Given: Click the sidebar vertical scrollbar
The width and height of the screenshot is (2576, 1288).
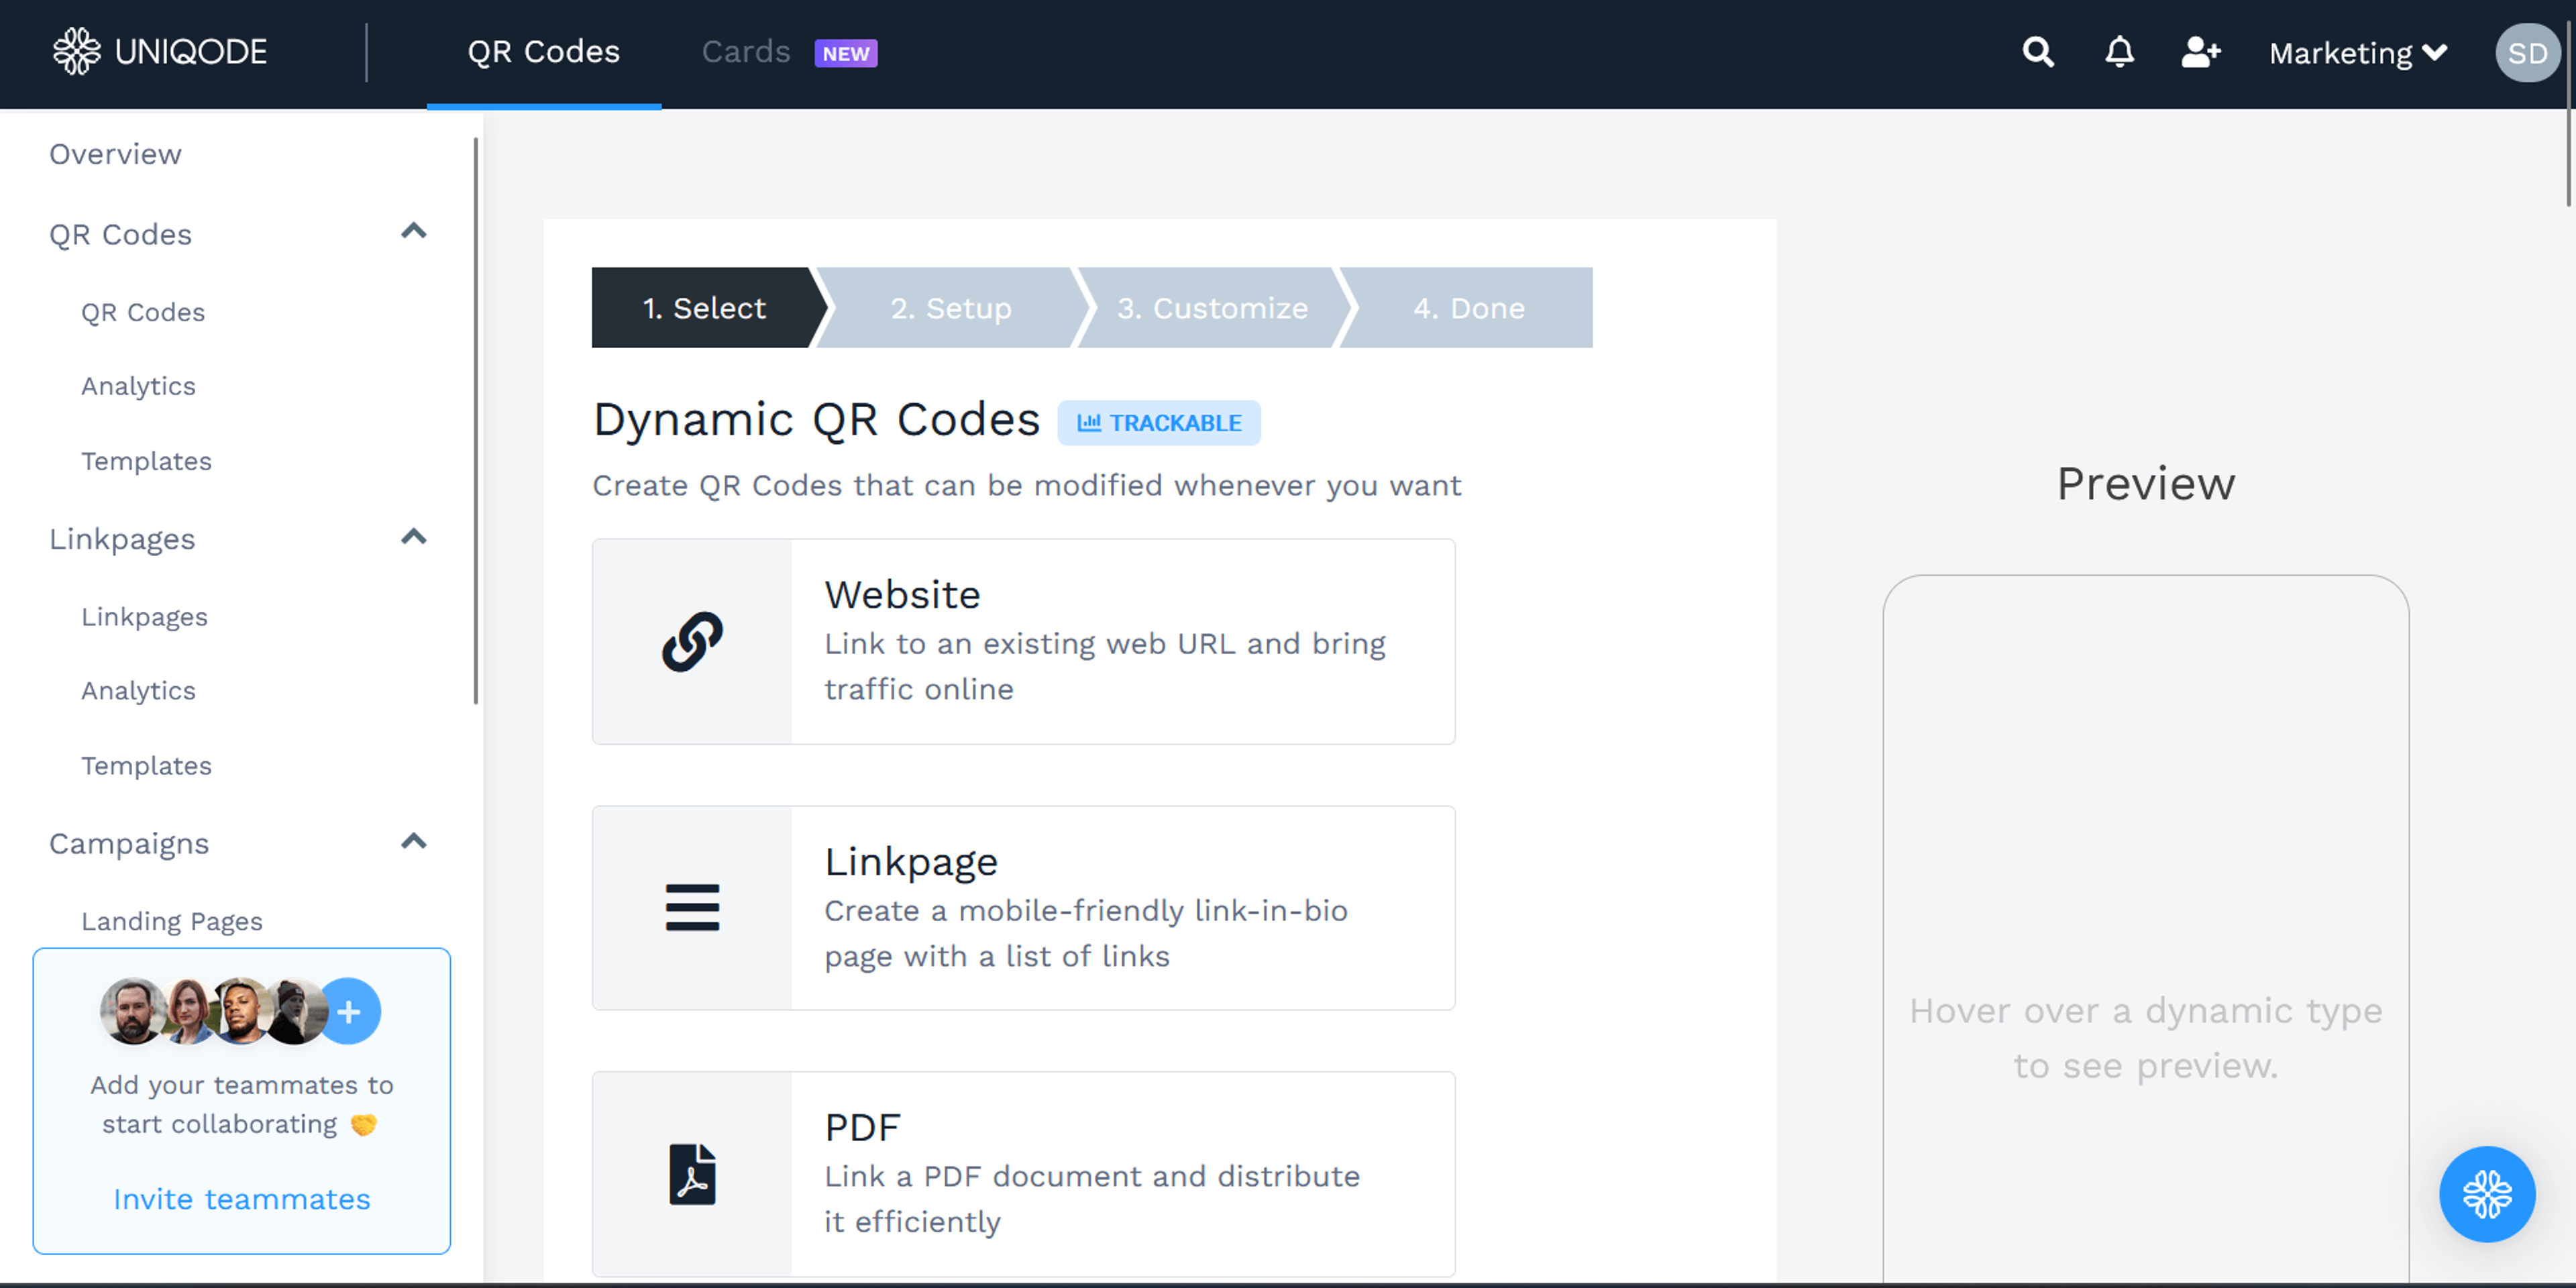Looking at the screenshot, I should (x=476, y=420).
